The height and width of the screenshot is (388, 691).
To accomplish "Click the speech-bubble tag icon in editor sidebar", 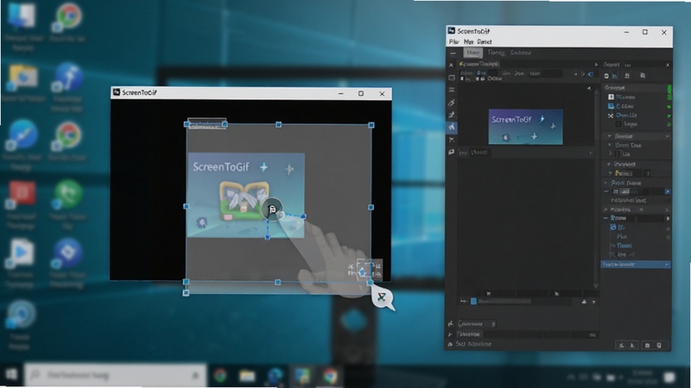I will click(x=451, y=153).
